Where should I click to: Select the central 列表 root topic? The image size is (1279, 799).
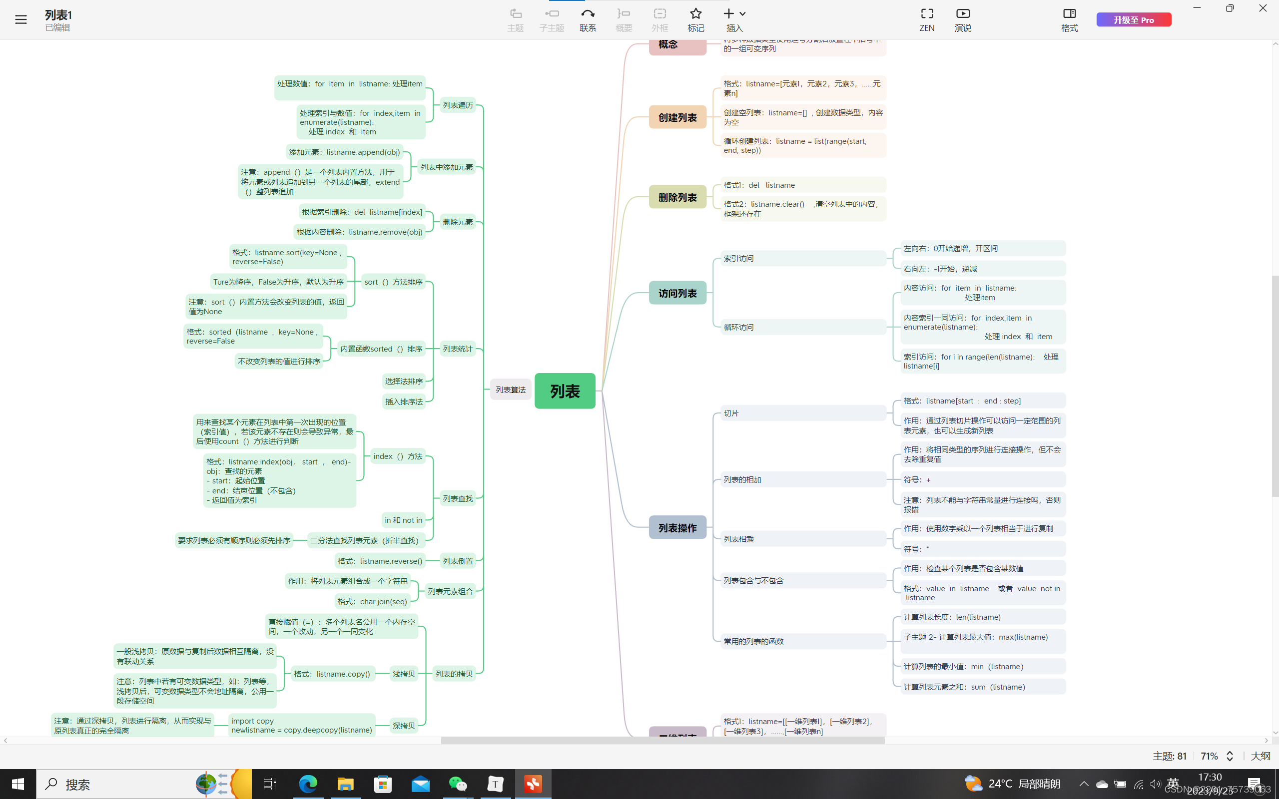tap(565, 391)
